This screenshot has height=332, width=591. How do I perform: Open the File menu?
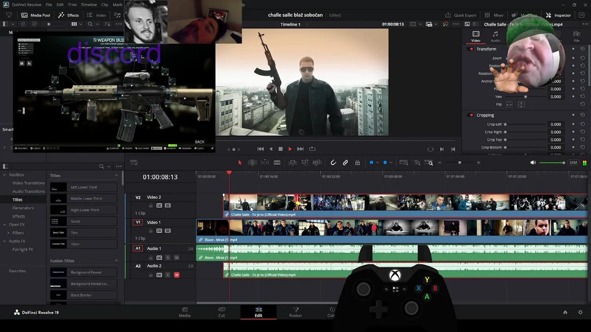[48, 5]
